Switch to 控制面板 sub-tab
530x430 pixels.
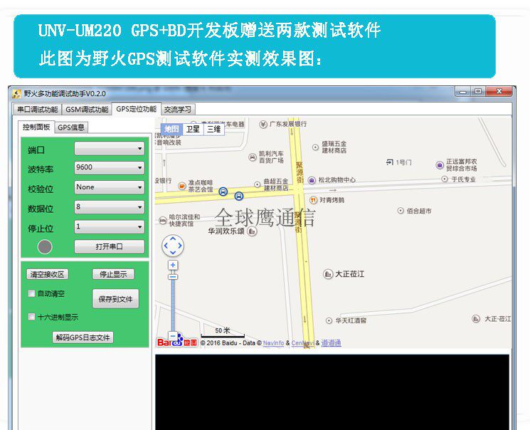click(36, 127)
